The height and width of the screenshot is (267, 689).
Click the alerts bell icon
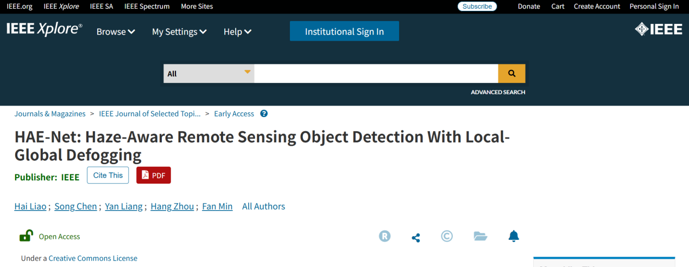pos(514,236)
